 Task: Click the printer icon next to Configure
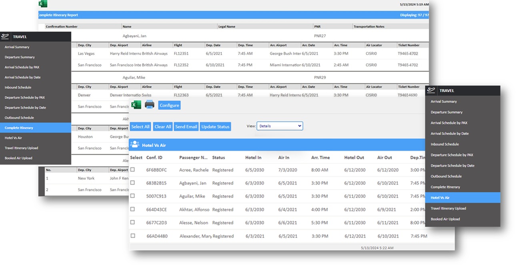149,105
